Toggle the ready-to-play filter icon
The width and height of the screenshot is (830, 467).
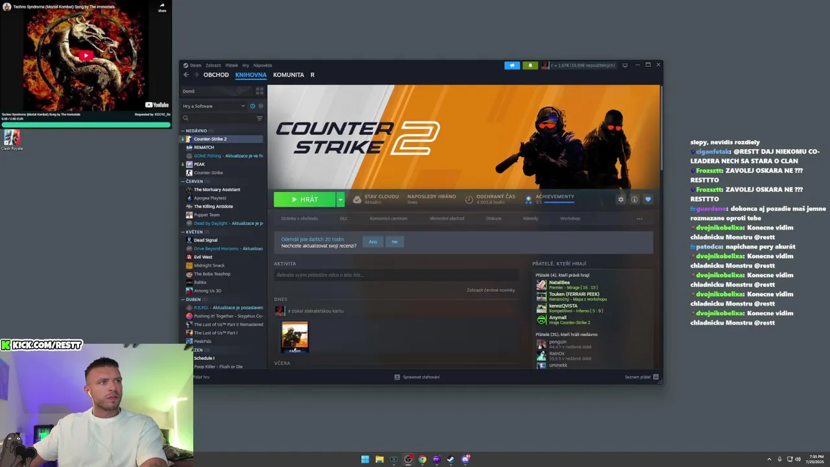pos(261,106)
